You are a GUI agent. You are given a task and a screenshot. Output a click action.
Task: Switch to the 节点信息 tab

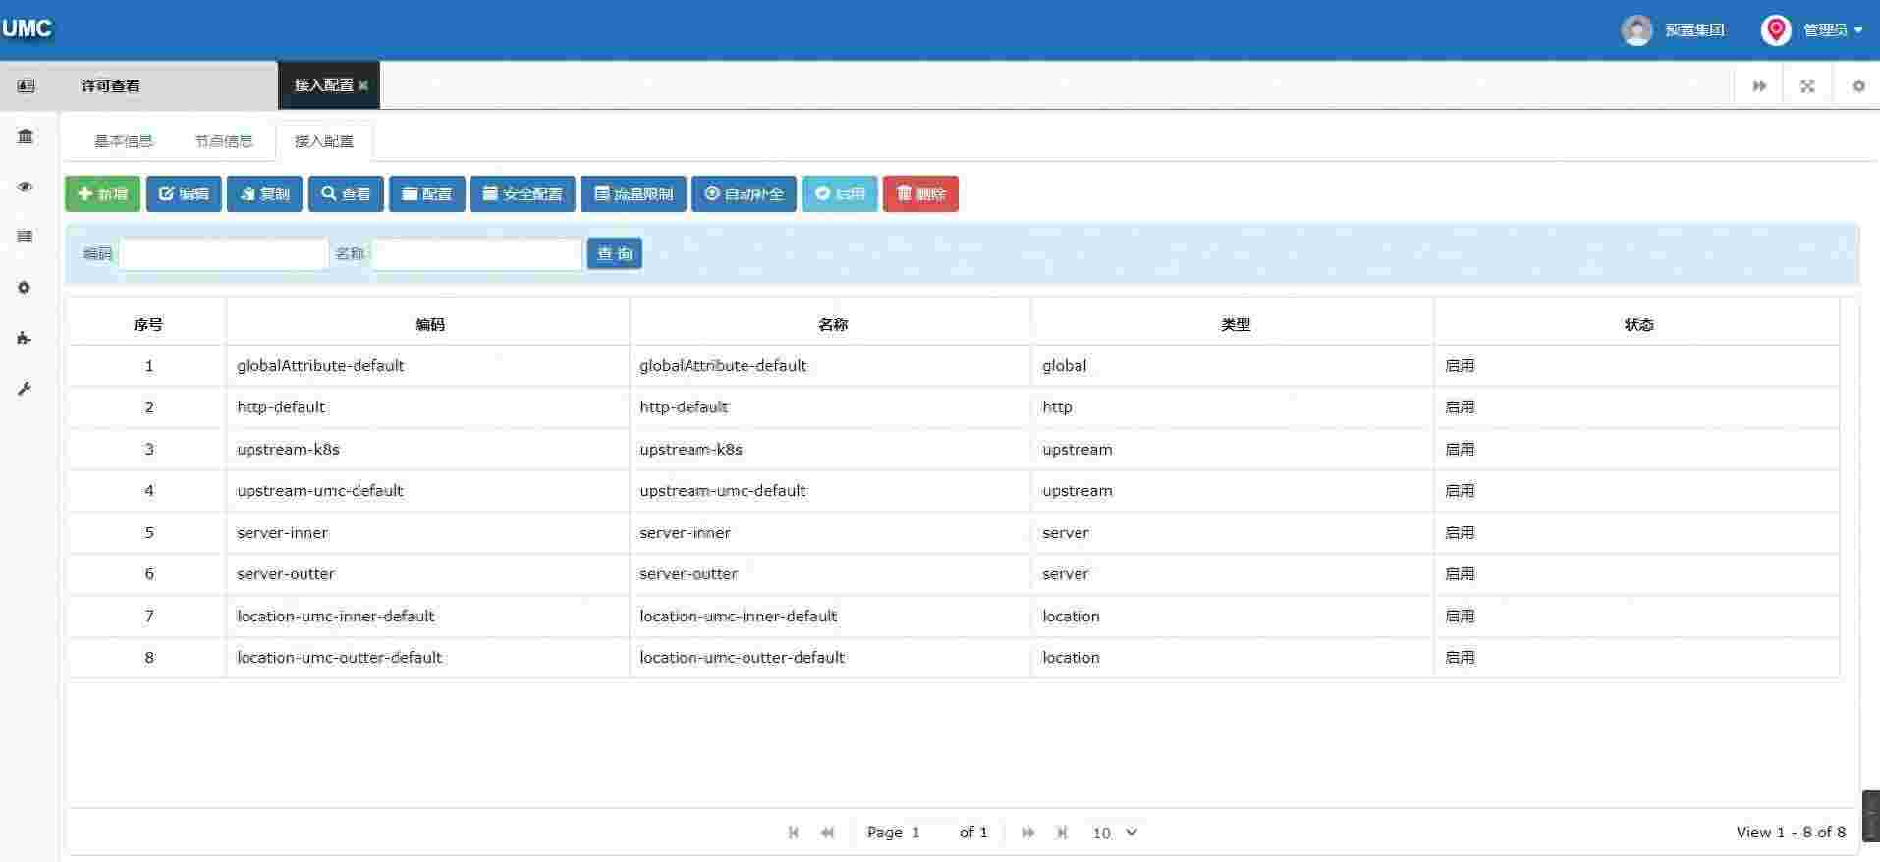pyautogui.click(x=224, y=140)
